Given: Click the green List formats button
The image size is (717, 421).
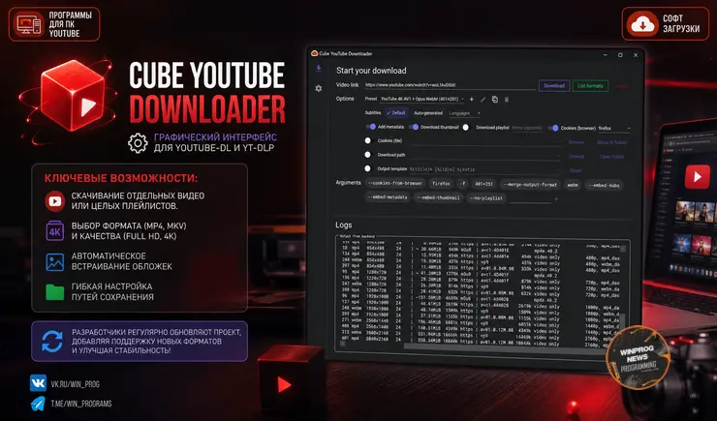Looking at the screenshot, I should point(590,85).
